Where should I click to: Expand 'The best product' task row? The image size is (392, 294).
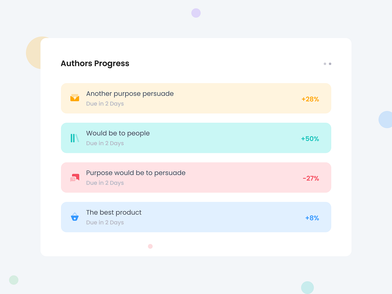196,217
